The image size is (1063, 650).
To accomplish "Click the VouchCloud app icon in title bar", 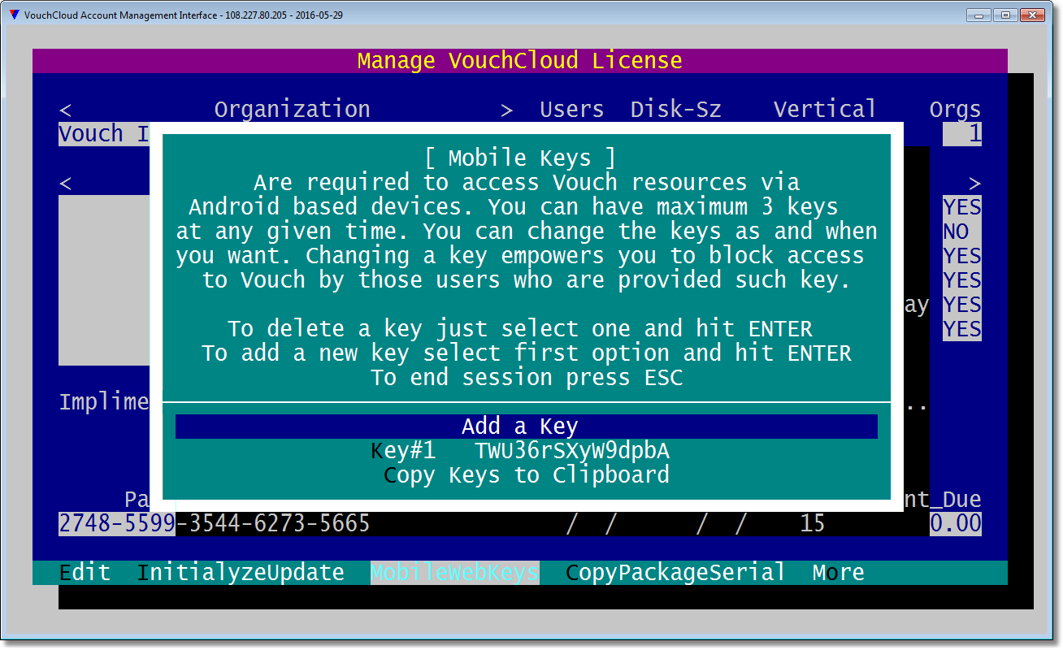I will pos(14,15).
